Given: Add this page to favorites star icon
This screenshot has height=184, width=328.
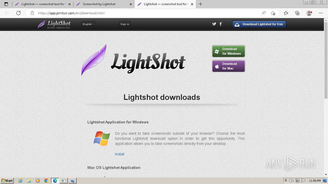Looking at the screenshot, I should (273, 13).
